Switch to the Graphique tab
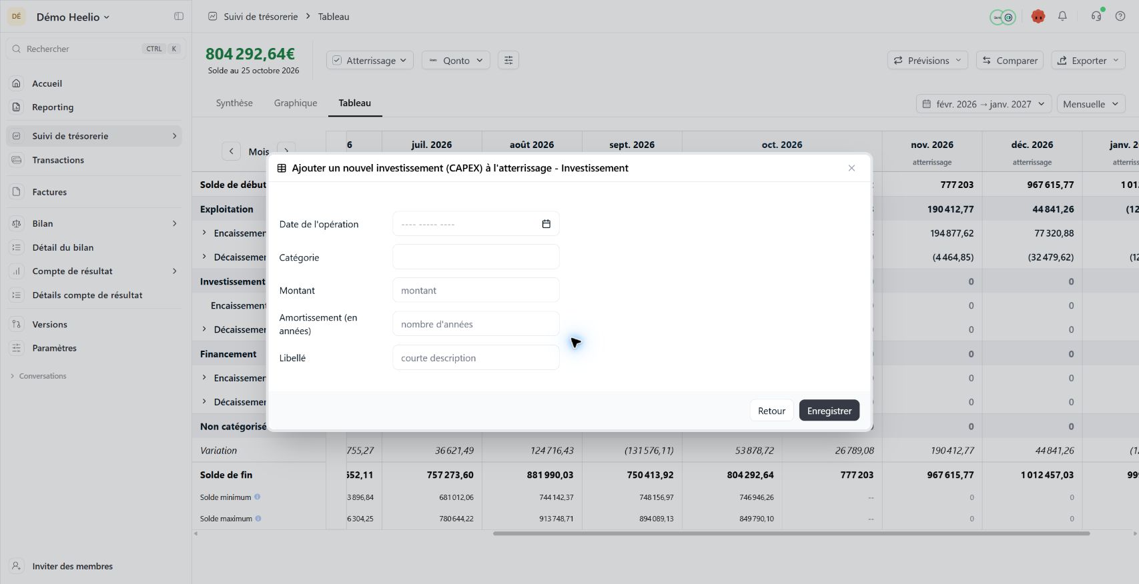Image resolution: width=1139 pixels, height=584 pixels. coord(296,103)
